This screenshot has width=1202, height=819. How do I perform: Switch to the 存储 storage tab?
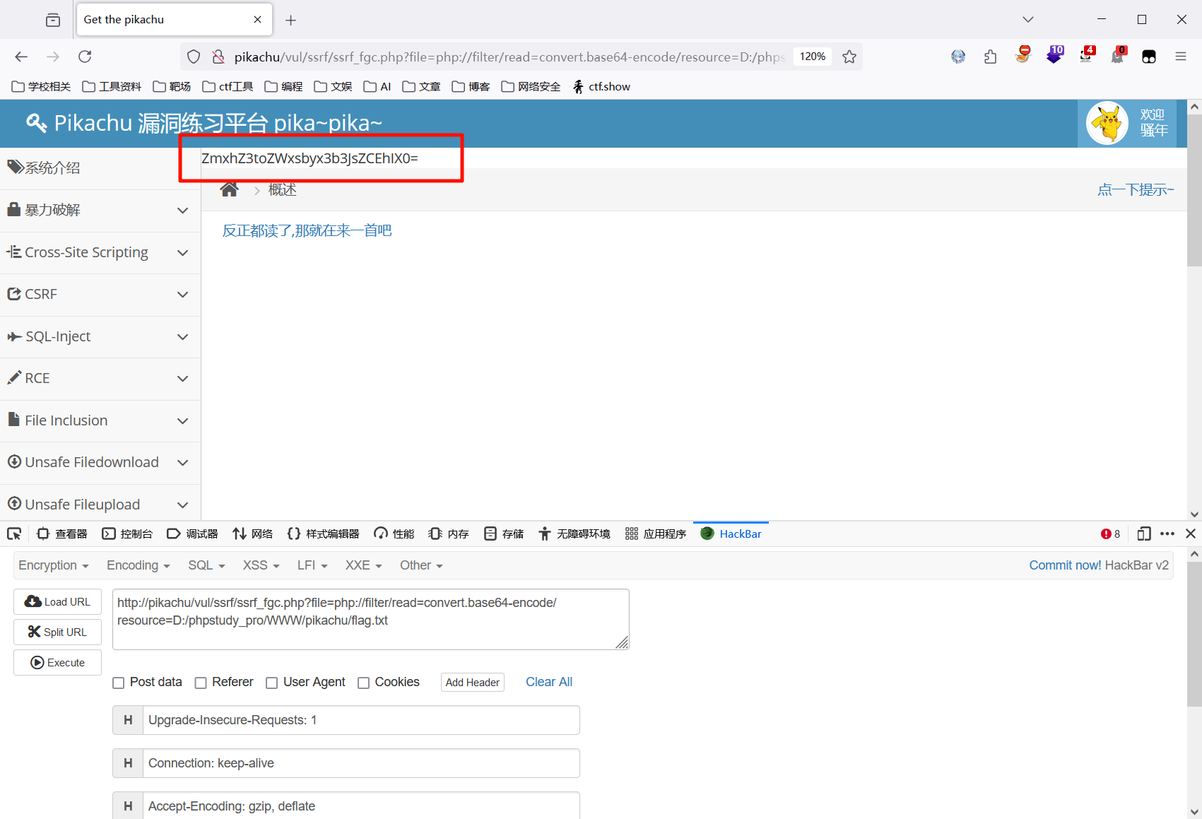[504, 534]
